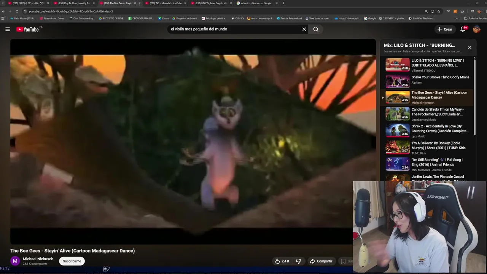This screenshot has width=487, height=274.
Task: Open a new browser tab
Action: [x=283, y=3]
